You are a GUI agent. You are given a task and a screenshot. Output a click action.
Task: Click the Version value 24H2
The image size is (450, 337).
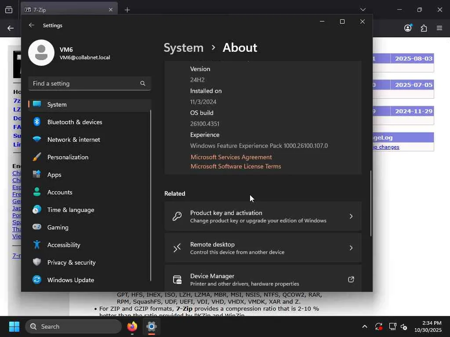[x=197, y=80]
